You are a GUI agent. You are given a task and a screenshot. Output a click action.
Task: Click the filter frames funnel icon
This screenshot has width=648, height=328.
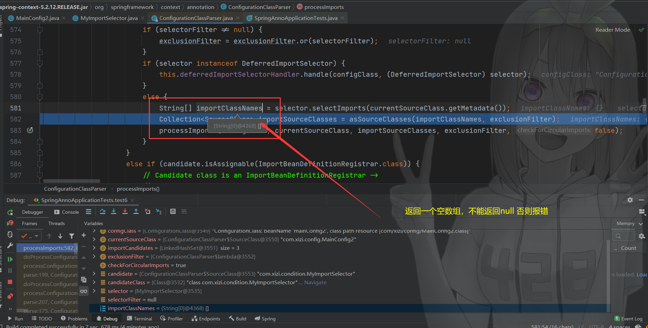[x=72, y=236]
